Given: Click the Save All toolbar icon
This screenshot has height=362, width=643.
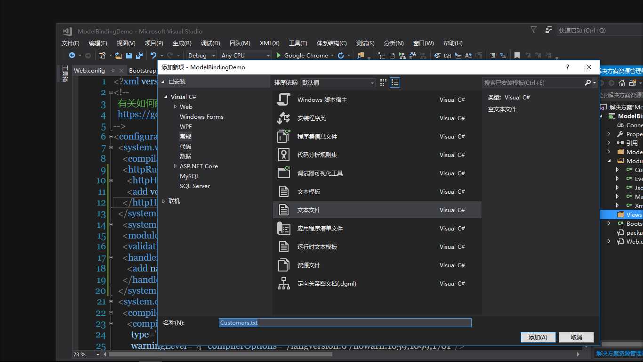Looking at the screenshot, I should click(x=139, y=55).
